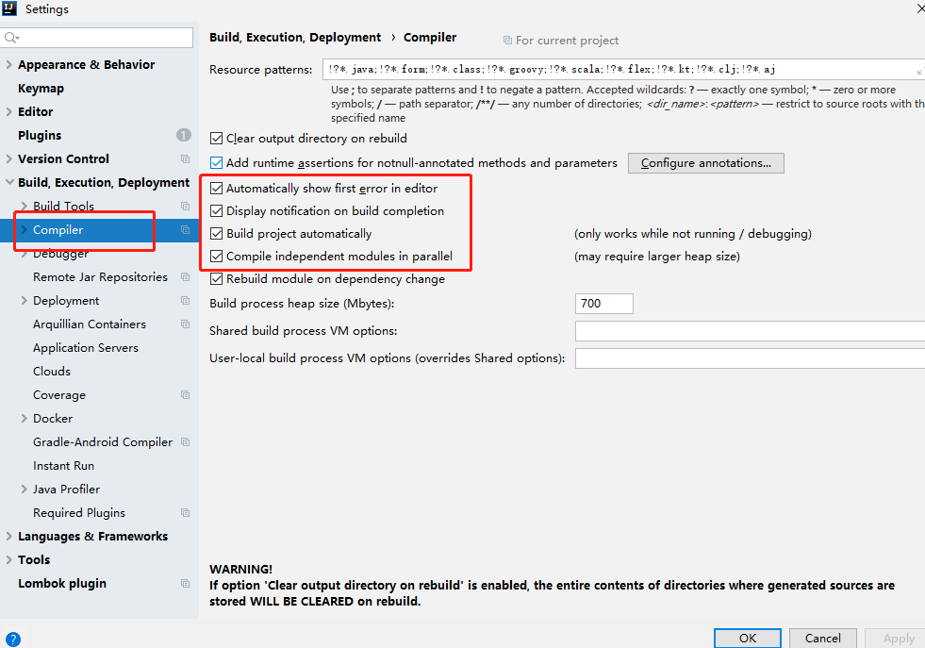Select Arquillian Containers item
The width and height of the screenshot is (925, 648).
[x=89, y=324]
